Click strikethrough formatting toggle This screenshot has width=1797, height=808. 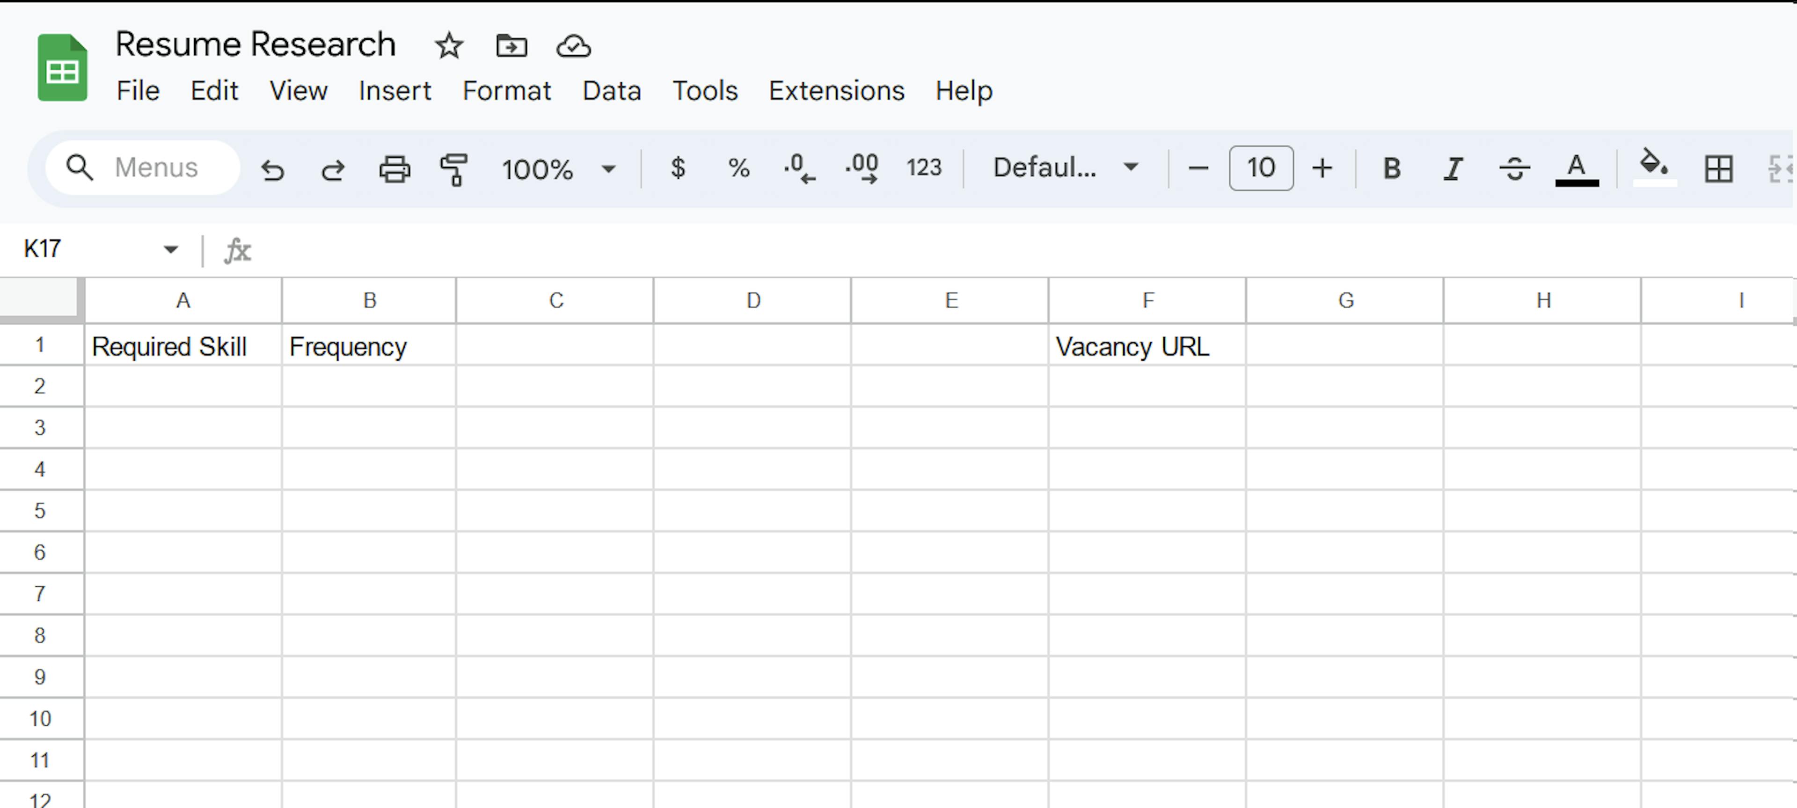tap(1515, 167)
